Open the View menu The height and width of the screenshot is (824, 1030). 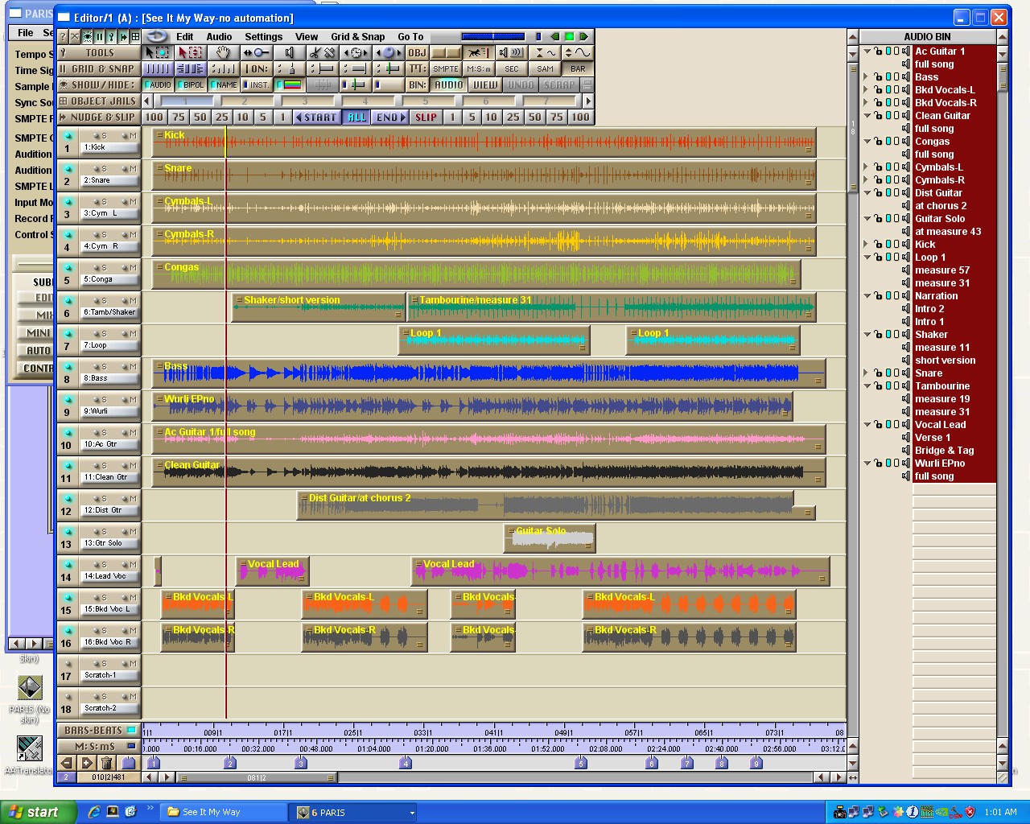click(307, 36)
